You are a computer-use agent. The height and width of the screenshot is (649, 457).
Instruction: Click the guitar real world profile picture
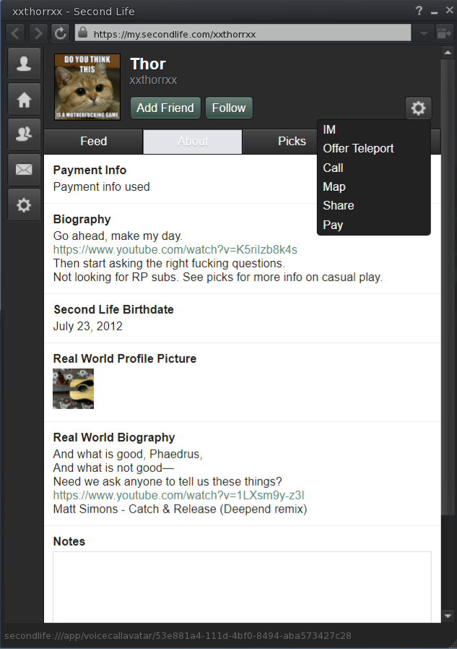point(73,389)
